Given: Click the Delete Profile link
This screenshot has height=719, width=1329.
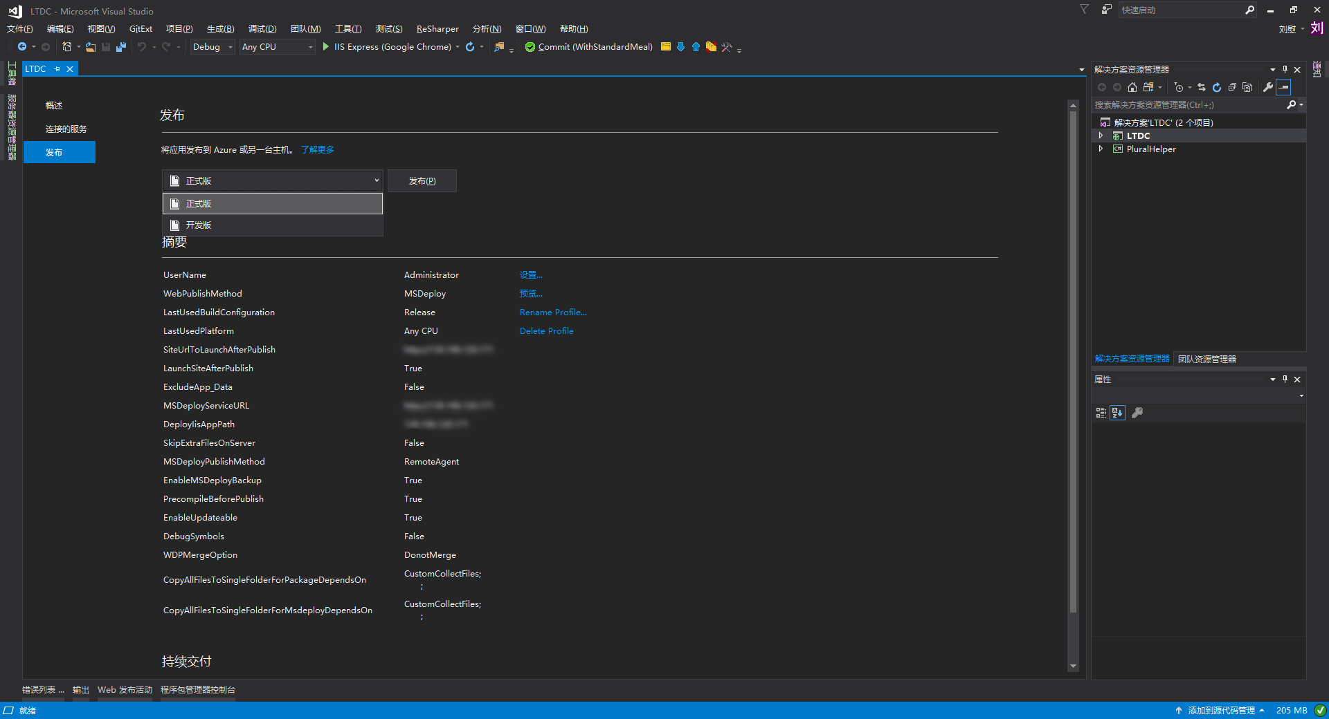Looking at the screenshot, I should (x=547, y=331).
